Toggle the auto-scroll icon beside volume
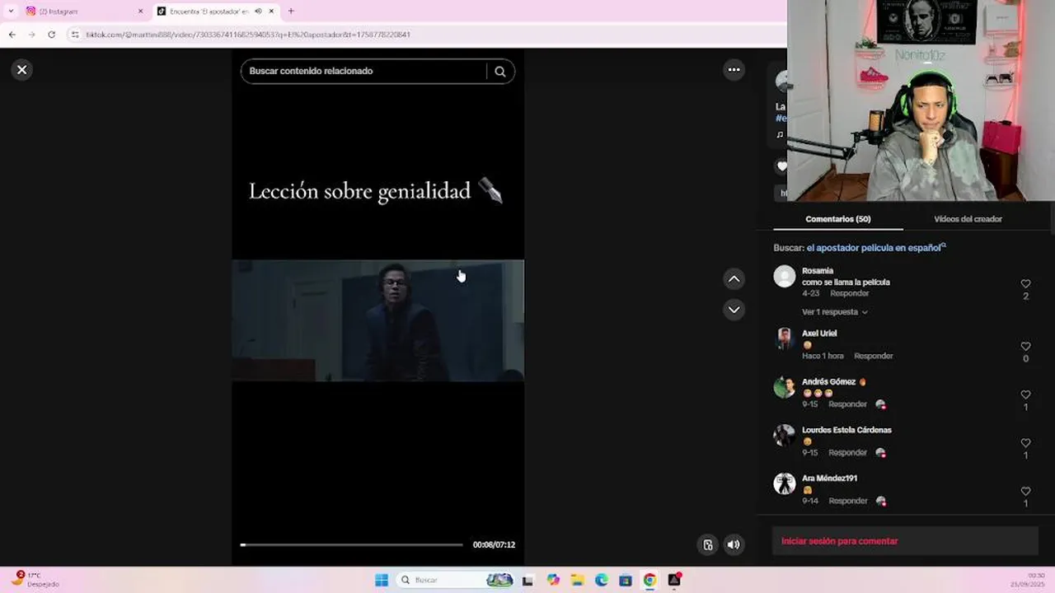Viewport: 1055px width, 593px height. coord(708,544)
